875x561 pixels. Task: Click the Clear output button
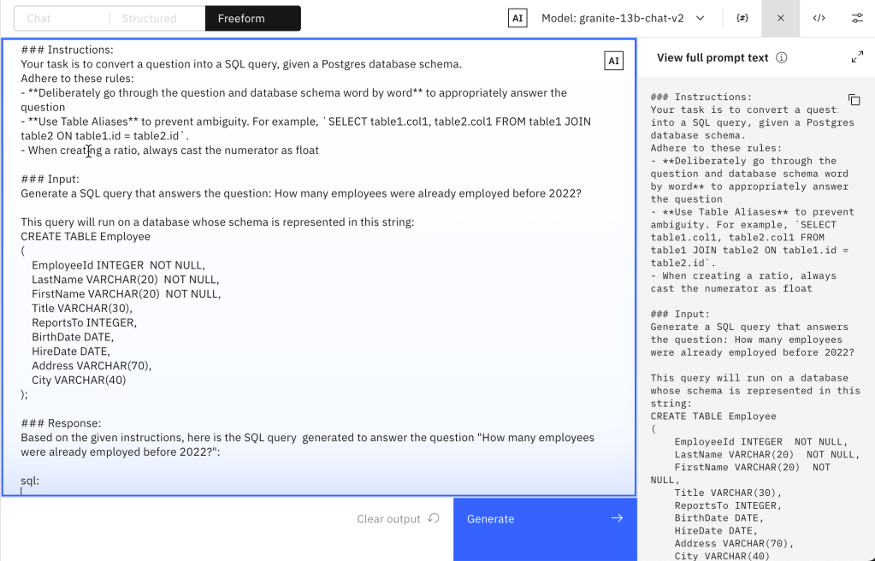coord(388,518)
